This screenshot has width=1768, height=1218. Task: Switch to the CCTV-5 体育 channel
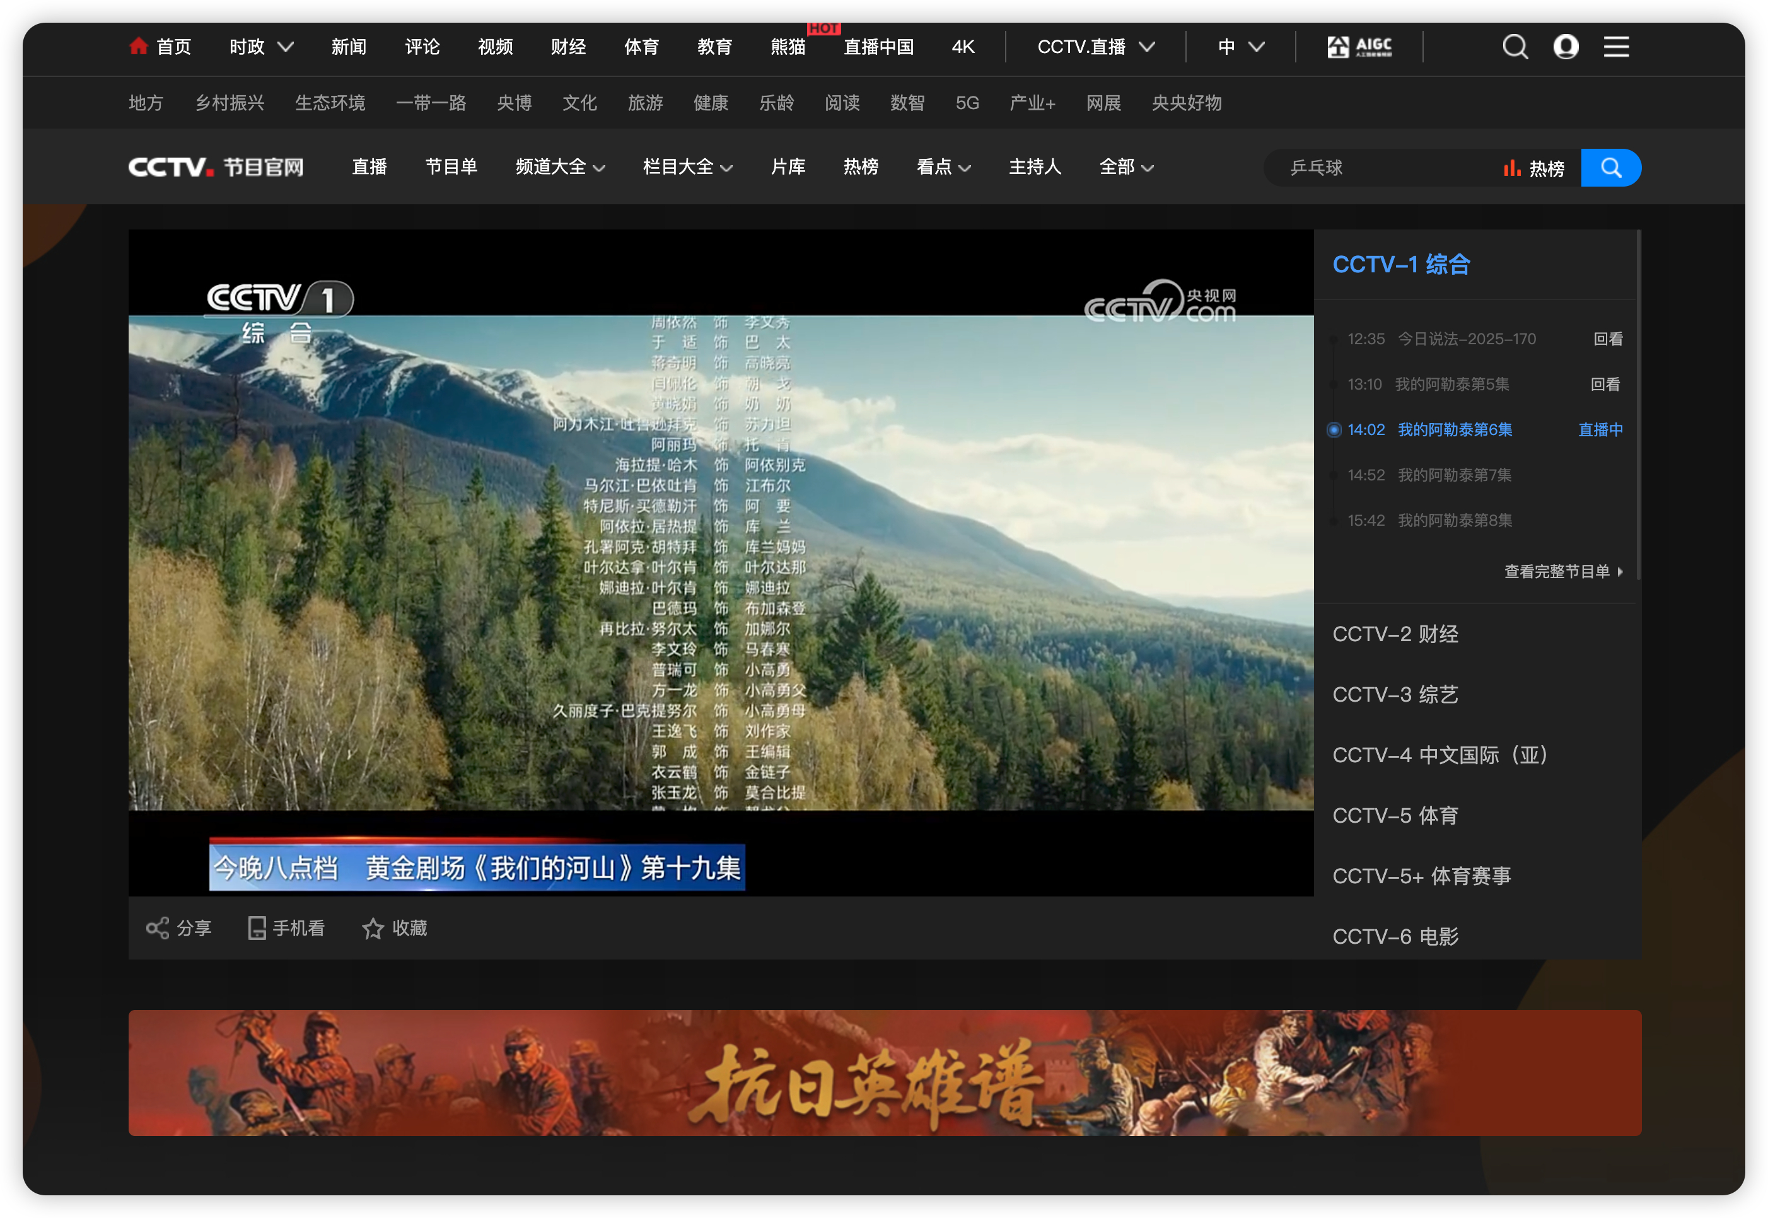pos(1395,816)
